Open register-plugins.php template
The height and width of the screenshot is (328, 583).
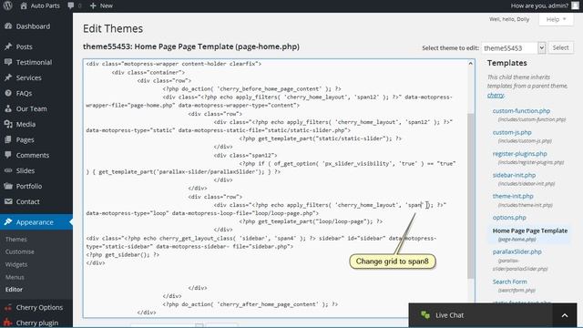[x=520, y=154]
